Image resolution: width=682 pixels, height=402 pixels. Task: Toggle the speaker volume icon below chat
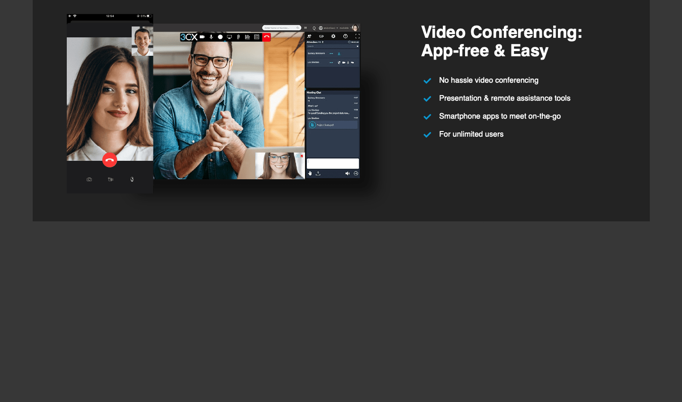347,174
